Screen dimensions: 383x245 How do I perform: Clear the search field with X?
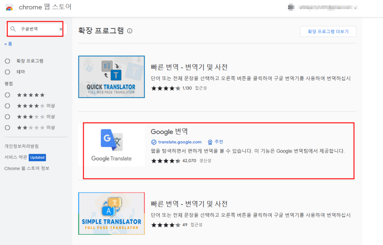coord(61,29)
